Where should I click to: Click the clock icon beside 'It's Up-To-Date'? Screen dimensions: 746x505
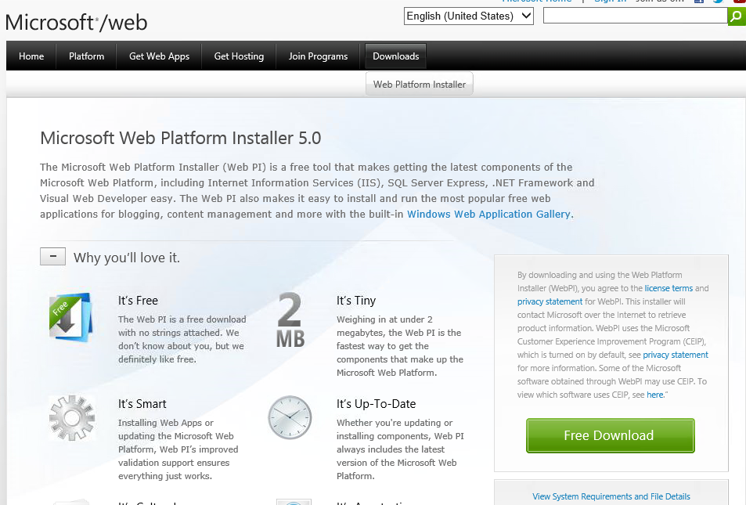tap(290, 418)
